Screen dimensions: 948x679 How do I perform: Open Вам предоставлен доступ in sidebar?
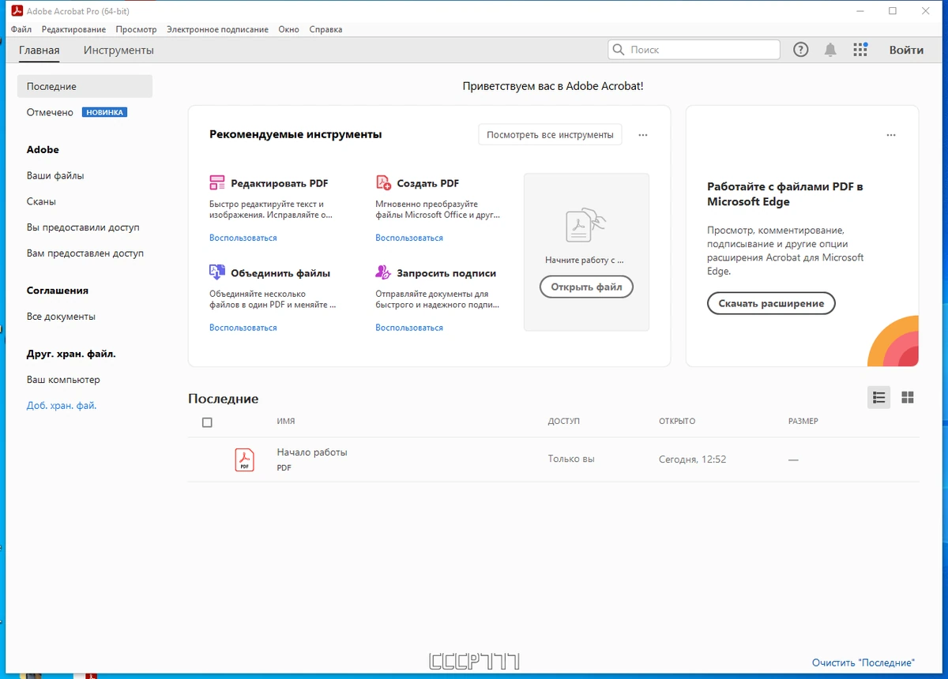coord(85,253)
